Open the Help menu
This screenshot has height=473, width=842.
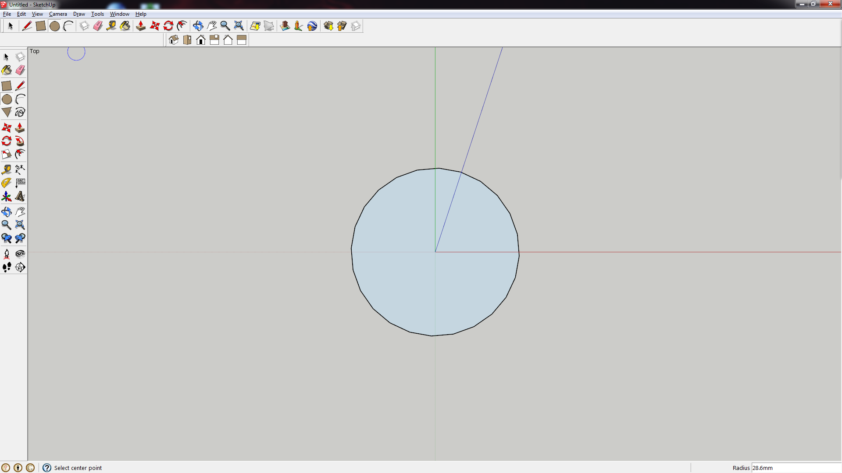(141, 14)
